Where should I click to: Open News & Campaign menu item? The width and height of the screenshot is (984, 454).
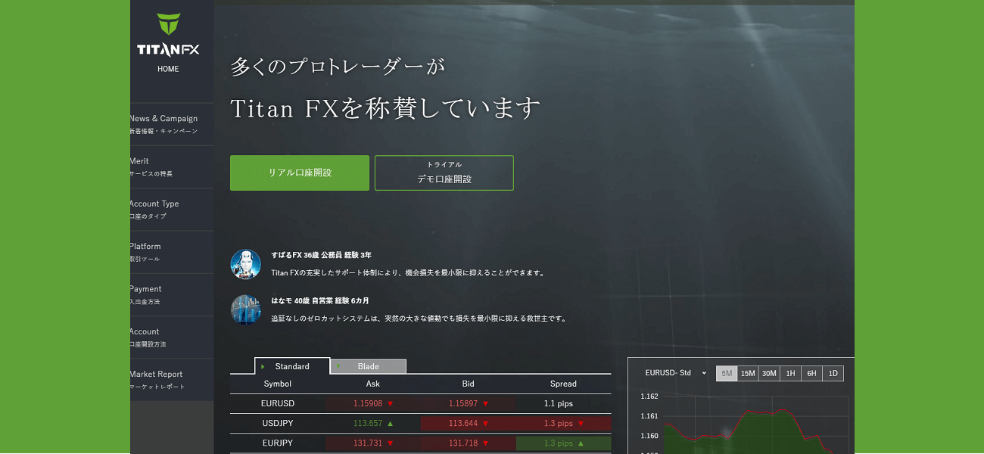click(x=172, y=124)
